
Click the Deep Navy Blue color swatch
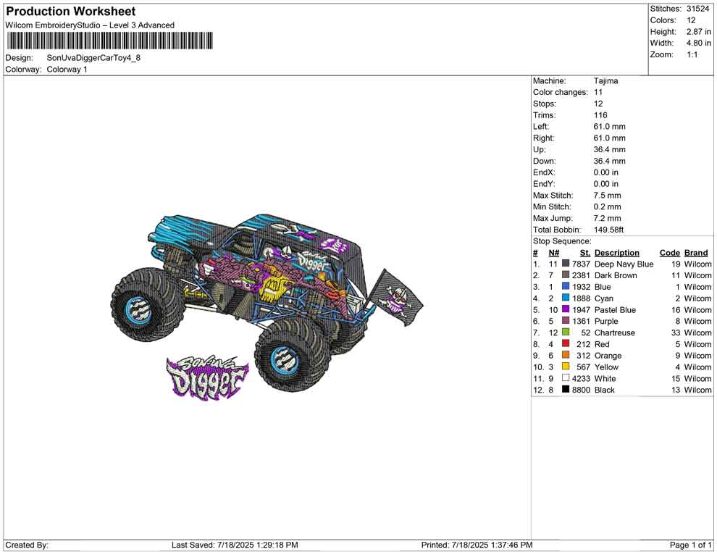tap(566, 264)
